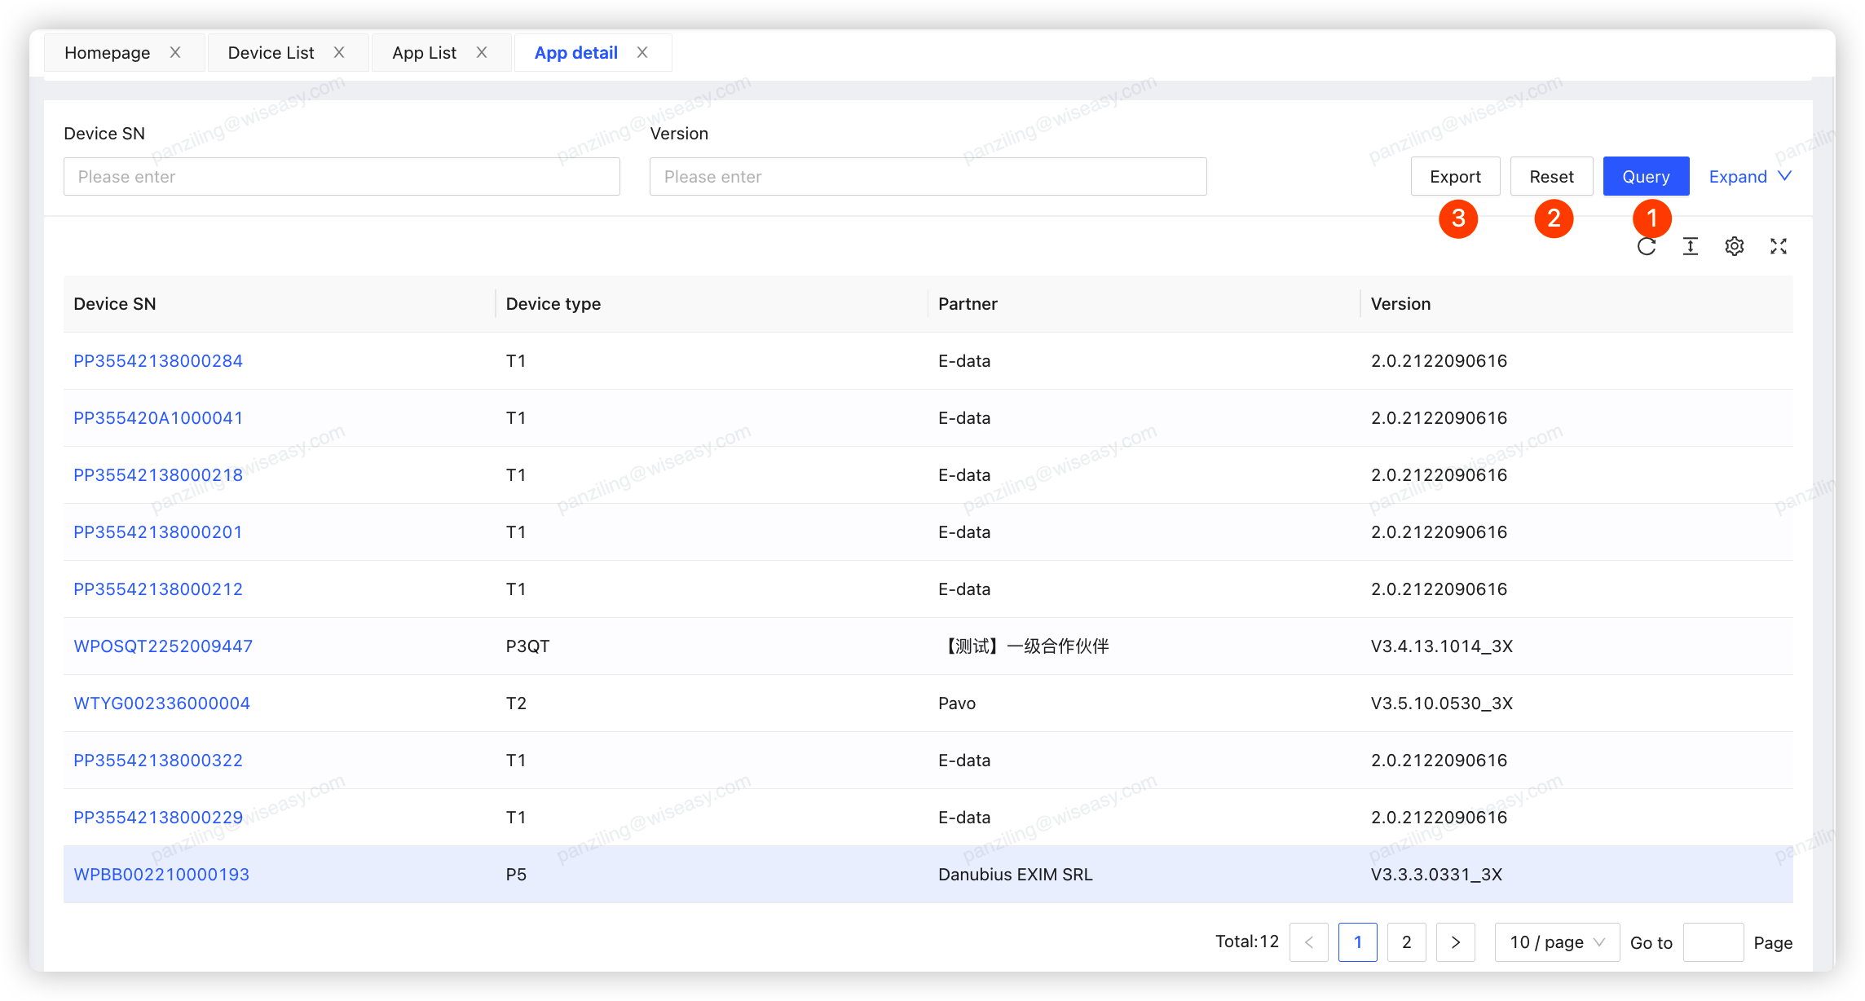Open device PP35542138000284 details link
1865x1001 pixels.
tap(157, 360)
